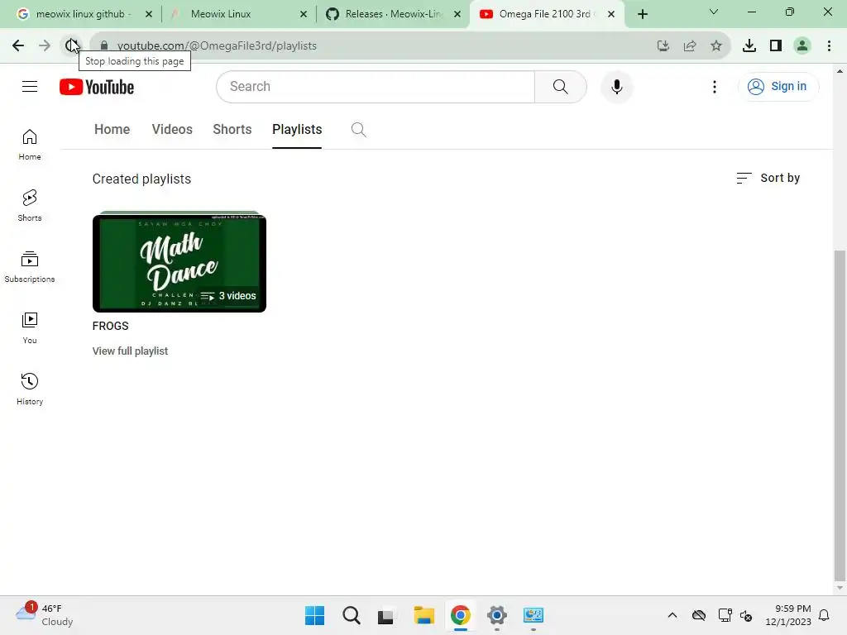This screenshot has height=635, width=847.
Task: Close the meowix linux github tab
Action: point(149,14)
